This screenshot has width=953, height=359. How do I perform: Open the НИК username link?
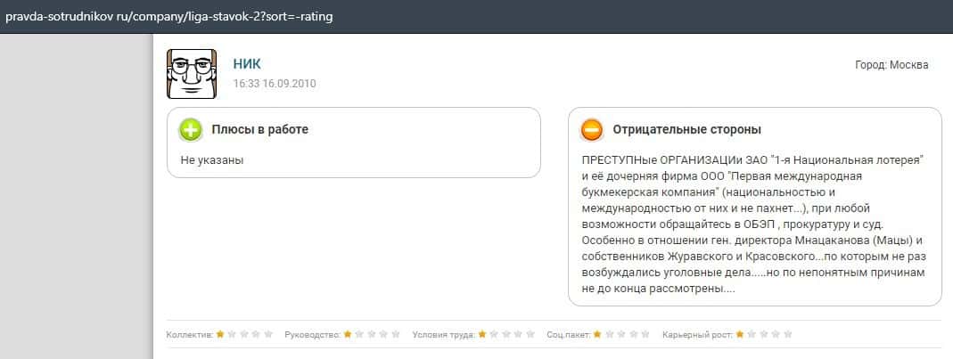[x=247, y=63]
